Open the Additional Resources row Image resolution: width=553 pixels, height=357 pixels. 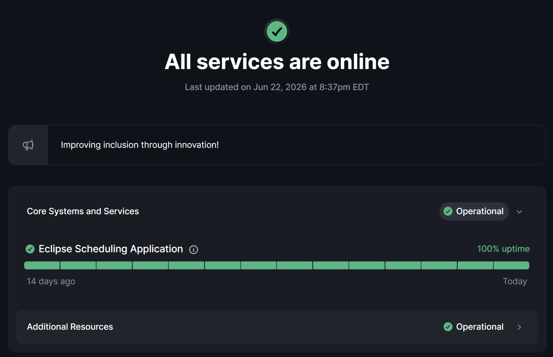click(x=277, y=327)
